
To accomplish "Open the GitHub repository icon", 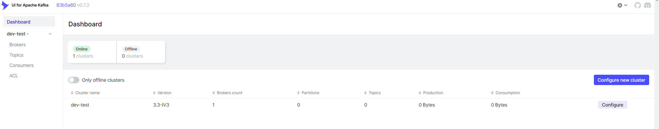I will (638, 5).
